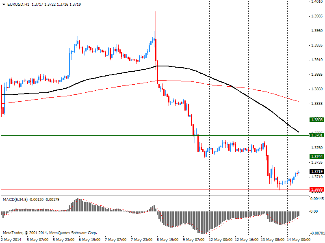Viewport: 325px width, 243px height.
Task: Select the red 1.3689 level label
Action: (317, 190)
